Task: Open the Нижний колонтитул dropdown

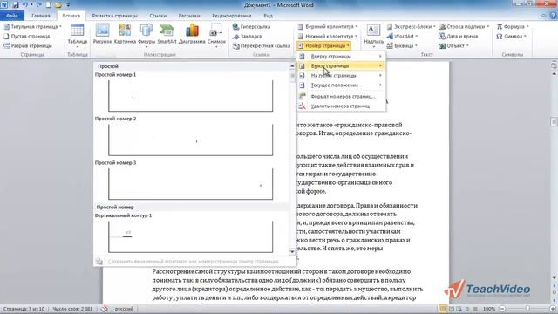Action: coord(328,37)
